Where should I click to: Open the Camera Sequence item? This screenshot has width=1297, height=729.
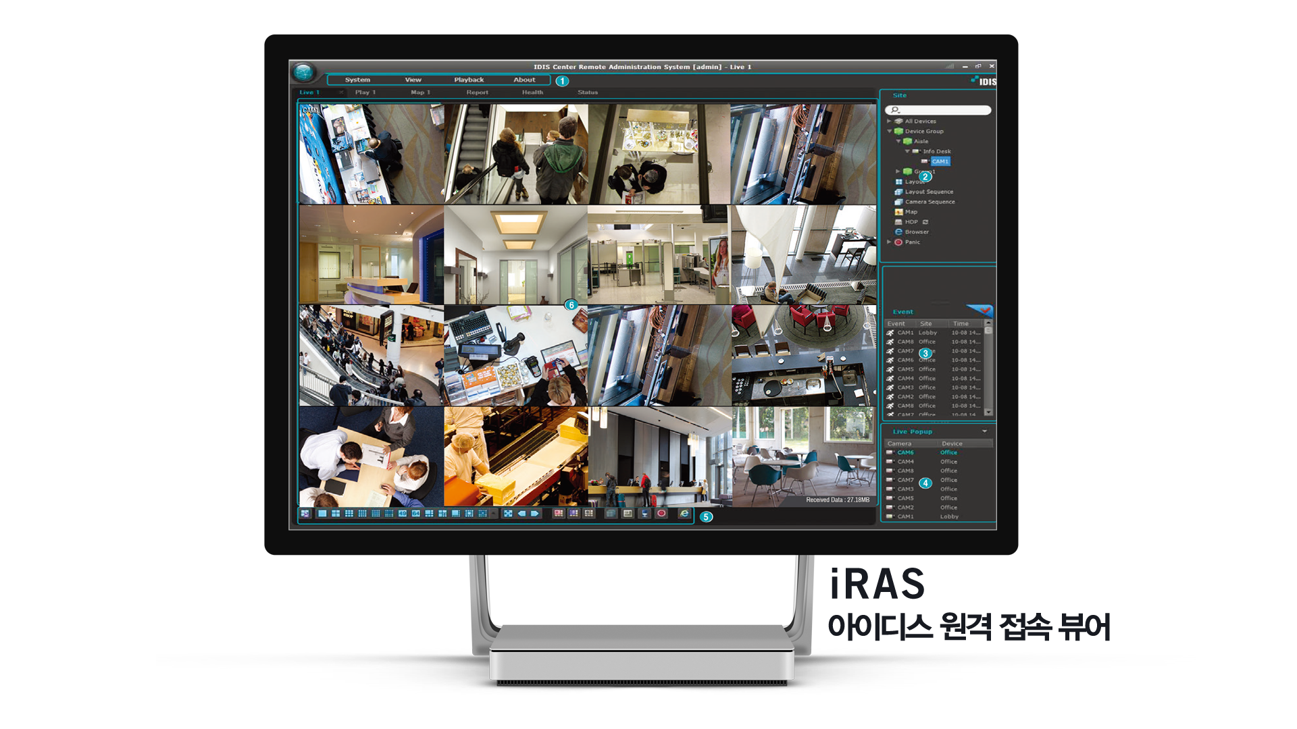(930, 202)
